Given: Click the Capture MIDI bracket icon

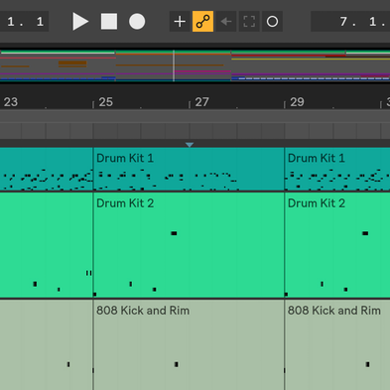Looking at the screenshot, I should (249, 22).
